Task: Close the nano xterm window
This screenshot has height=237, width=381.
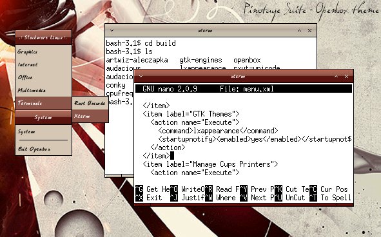Action: [x=346, y=76]
